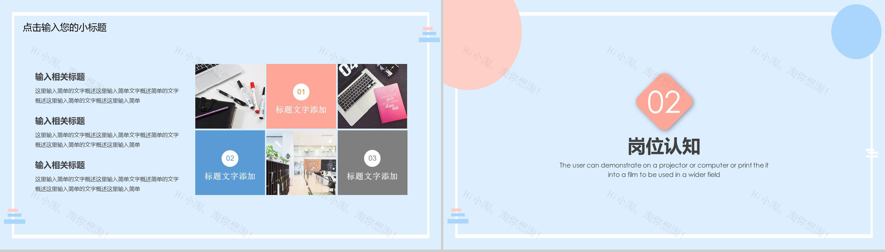Click the stacked bars decoration at bottom left of right slide

(x=458, y=216)
